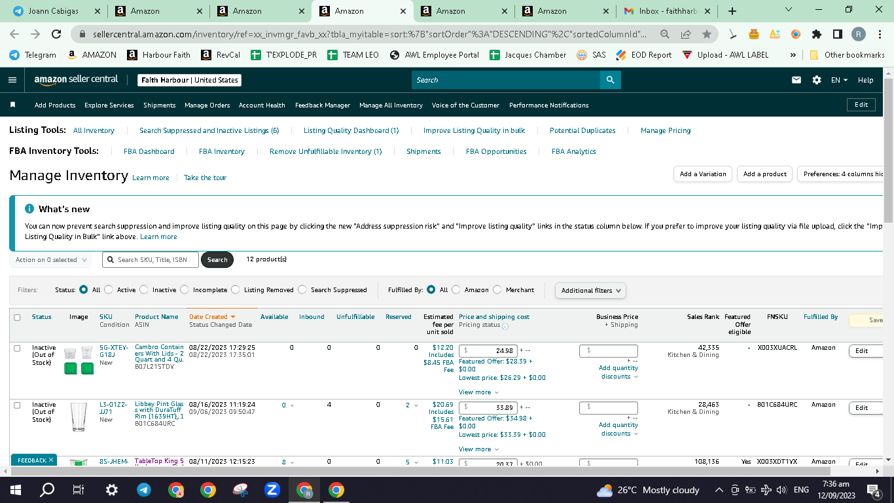Expand View more under Cambro pricing
Image resolution: width=894 pixels, height=503 pixels.
coord(478,392)
